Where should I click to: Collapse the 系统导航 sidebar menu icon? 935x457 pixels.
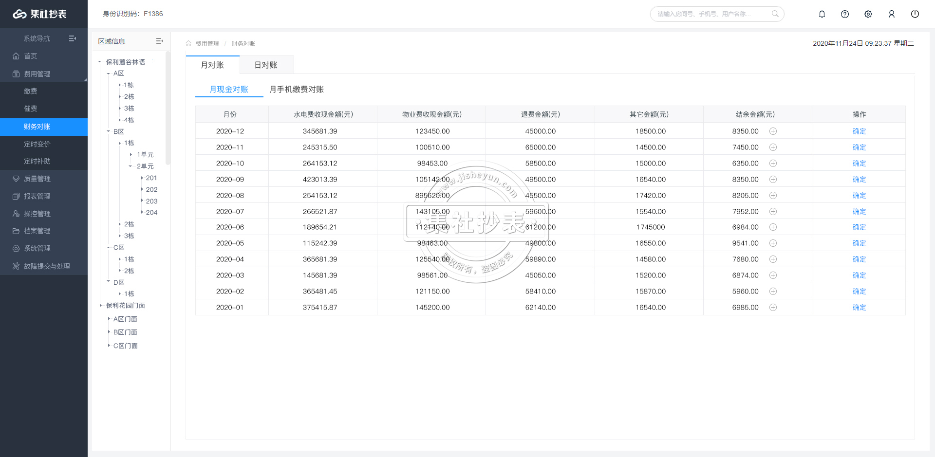73,38
